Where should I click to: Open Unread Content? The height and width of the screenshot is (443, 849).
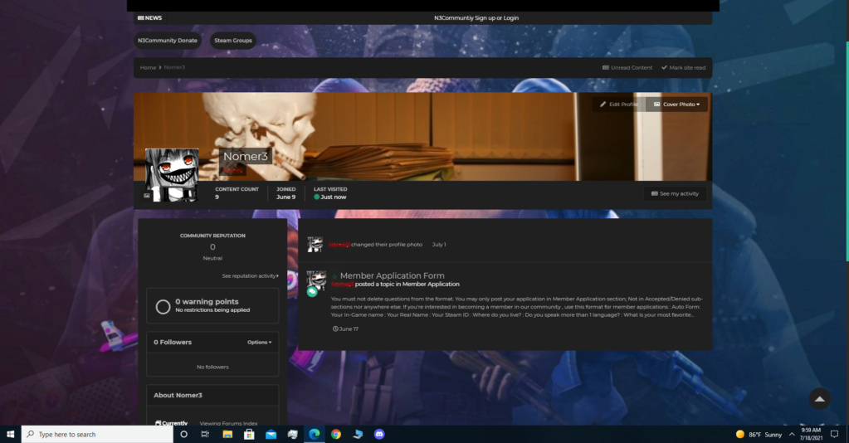tap(627, 68)
